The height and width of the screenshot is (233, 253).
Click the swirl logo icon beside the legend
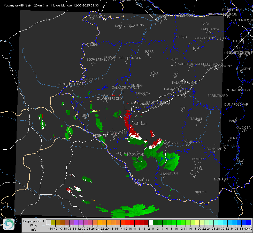[x=9, y=224]
